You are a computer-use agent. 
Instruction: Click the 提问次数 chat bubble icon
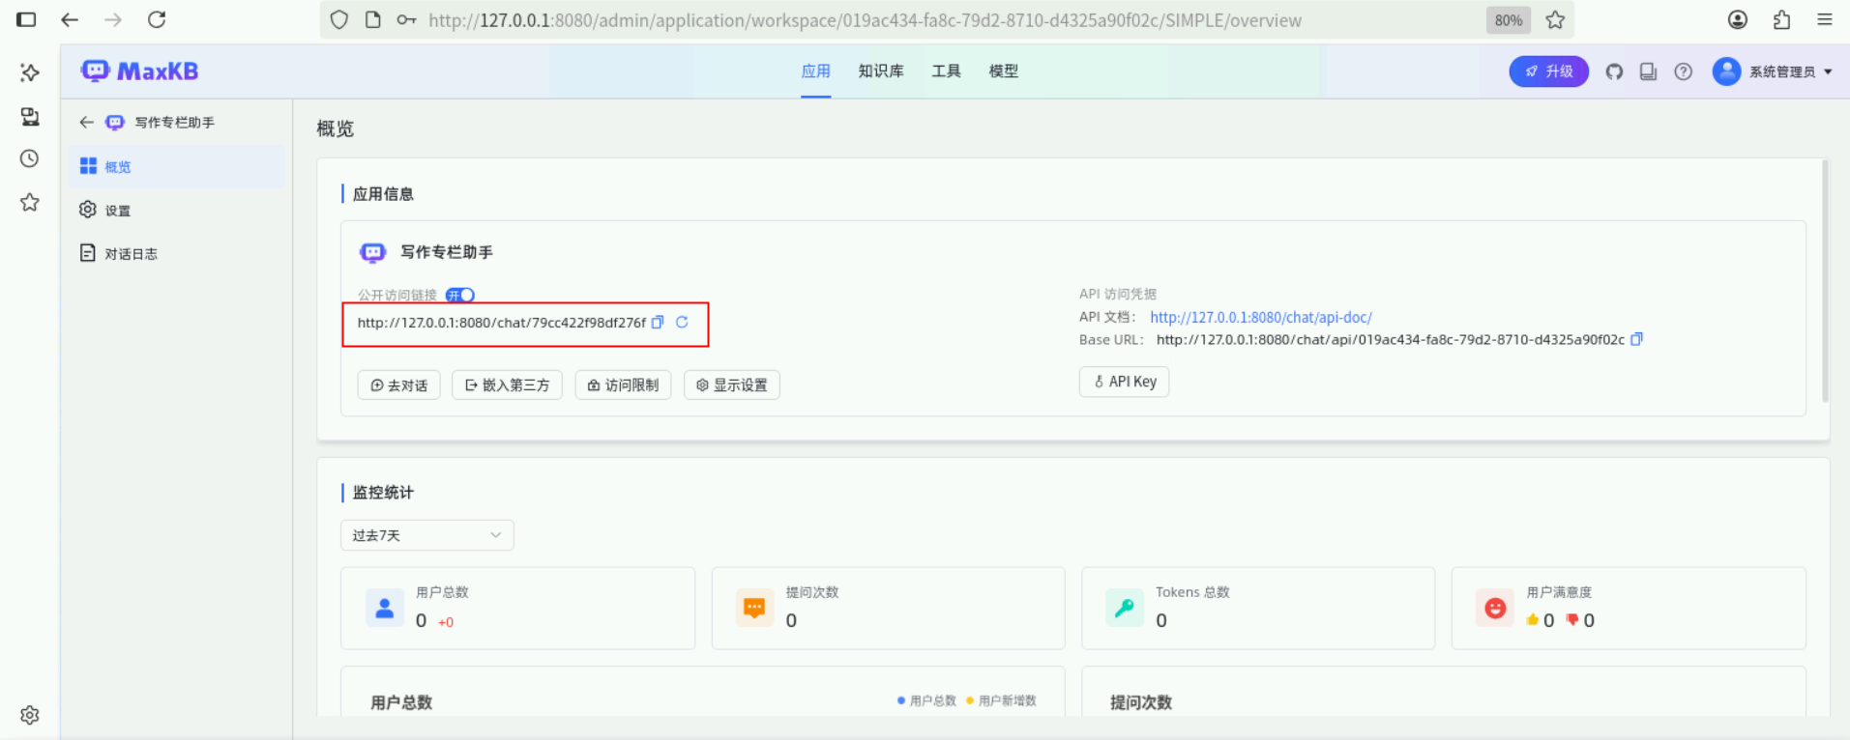754,608
